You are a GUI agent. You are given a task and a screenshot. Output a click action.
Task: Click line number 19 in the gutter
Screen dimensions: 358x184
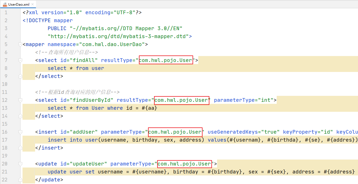click(x=5, y=156)
